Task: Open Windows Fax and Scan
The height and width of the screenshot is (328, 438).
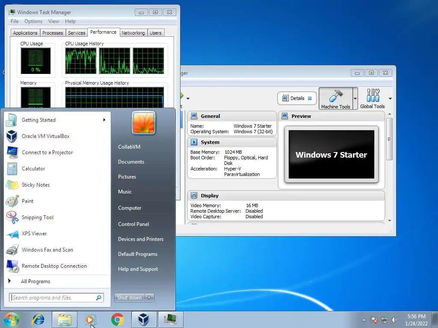Action: point(57,250)
